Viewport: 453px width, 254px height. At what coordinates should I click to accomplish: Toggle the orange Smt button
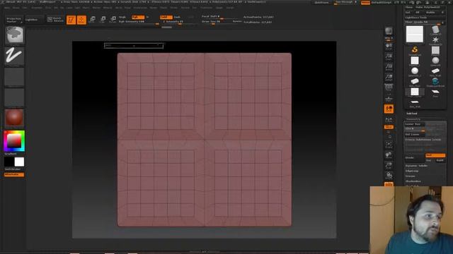(435, 155)
